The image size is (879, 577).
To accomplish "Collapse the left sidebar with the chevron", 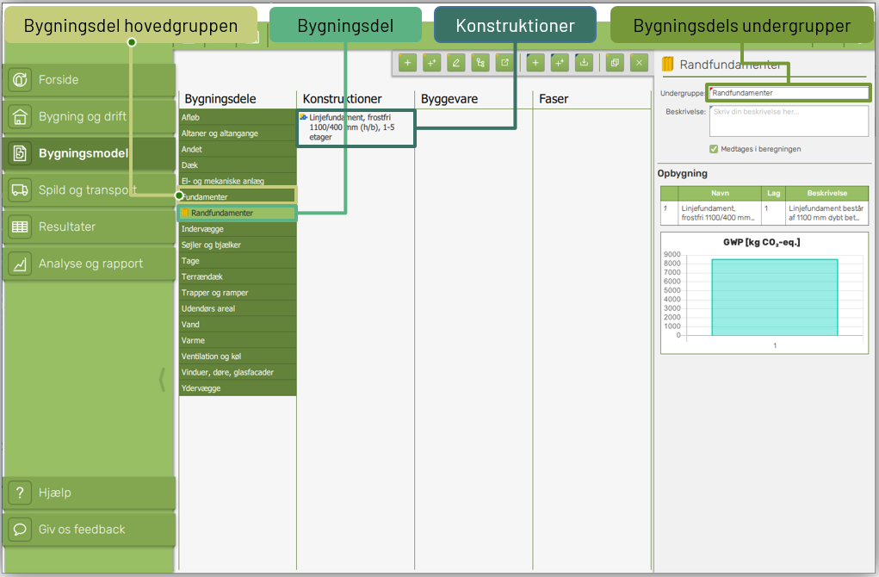I will coord(162,380).
